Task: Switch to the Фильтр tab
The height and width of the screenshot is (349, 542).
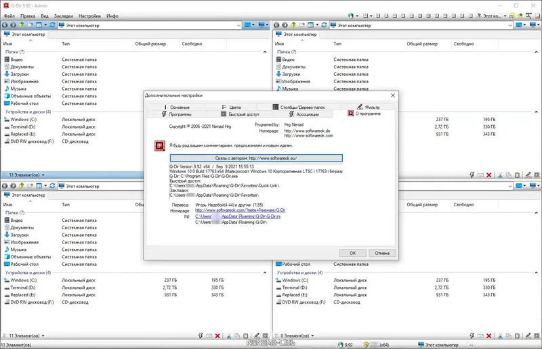Action: [x=368, y=107]
